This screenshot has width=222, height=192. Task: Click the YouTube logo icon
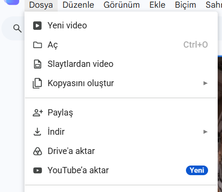coord(37,170)
